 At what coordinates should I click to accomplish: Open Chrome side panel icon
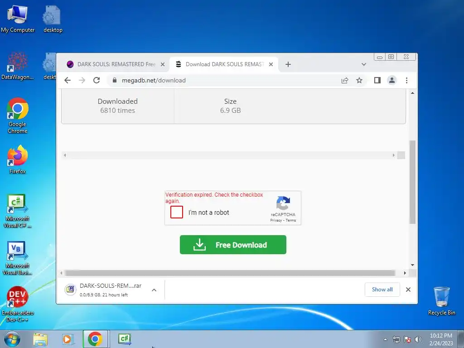point(377,80)
